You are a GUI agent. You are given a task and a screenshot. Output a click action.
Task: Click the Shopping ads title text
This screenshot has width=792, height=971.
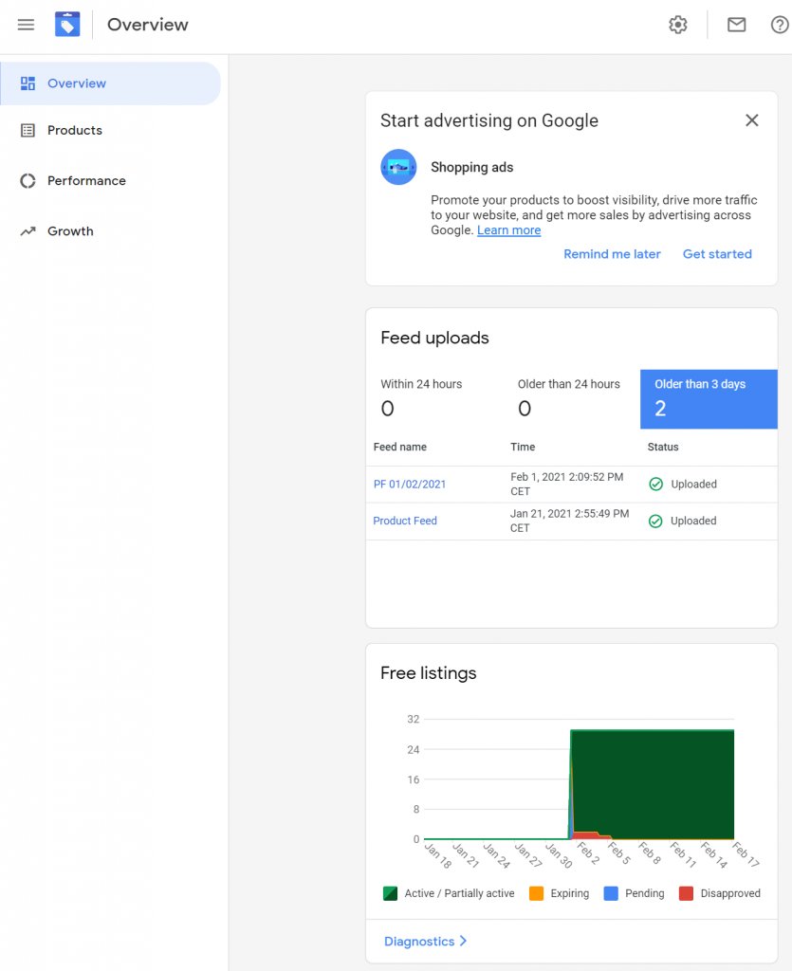471,167
